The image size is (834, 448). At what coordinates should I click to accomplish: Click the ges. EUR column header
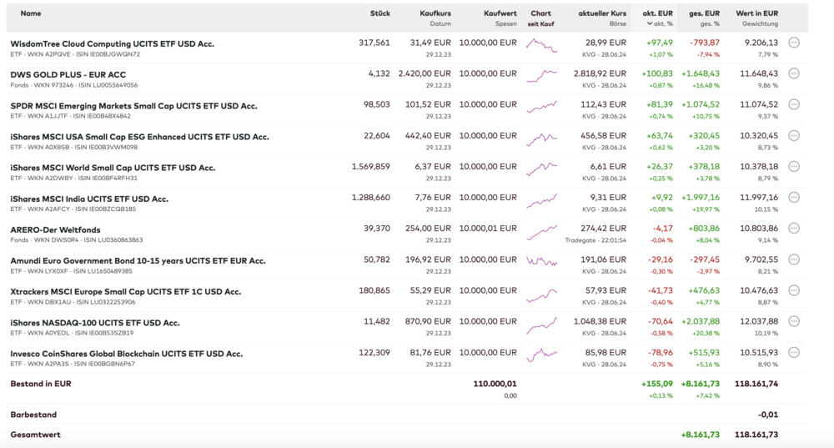(x=704, y=13)
